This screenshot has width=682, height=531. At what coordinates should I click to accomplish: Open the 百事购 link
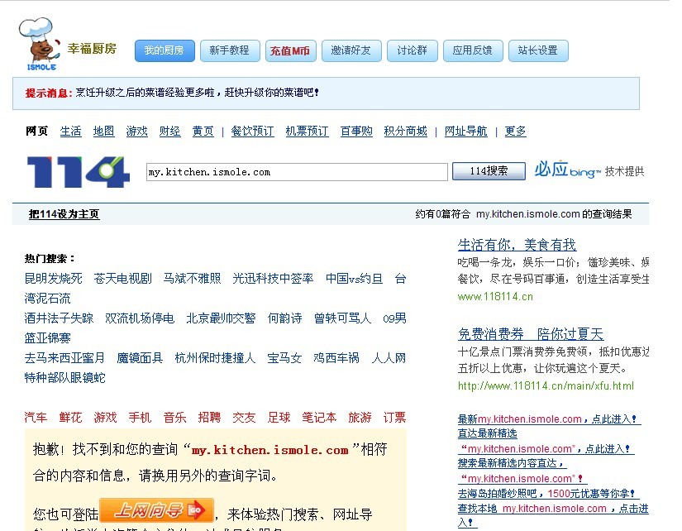click(x=356, y=131)
